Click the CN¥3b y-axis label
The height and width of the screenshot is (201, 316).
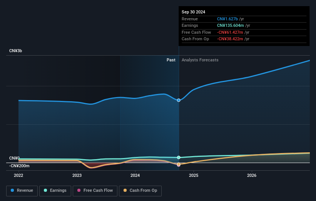pos(16,51)
